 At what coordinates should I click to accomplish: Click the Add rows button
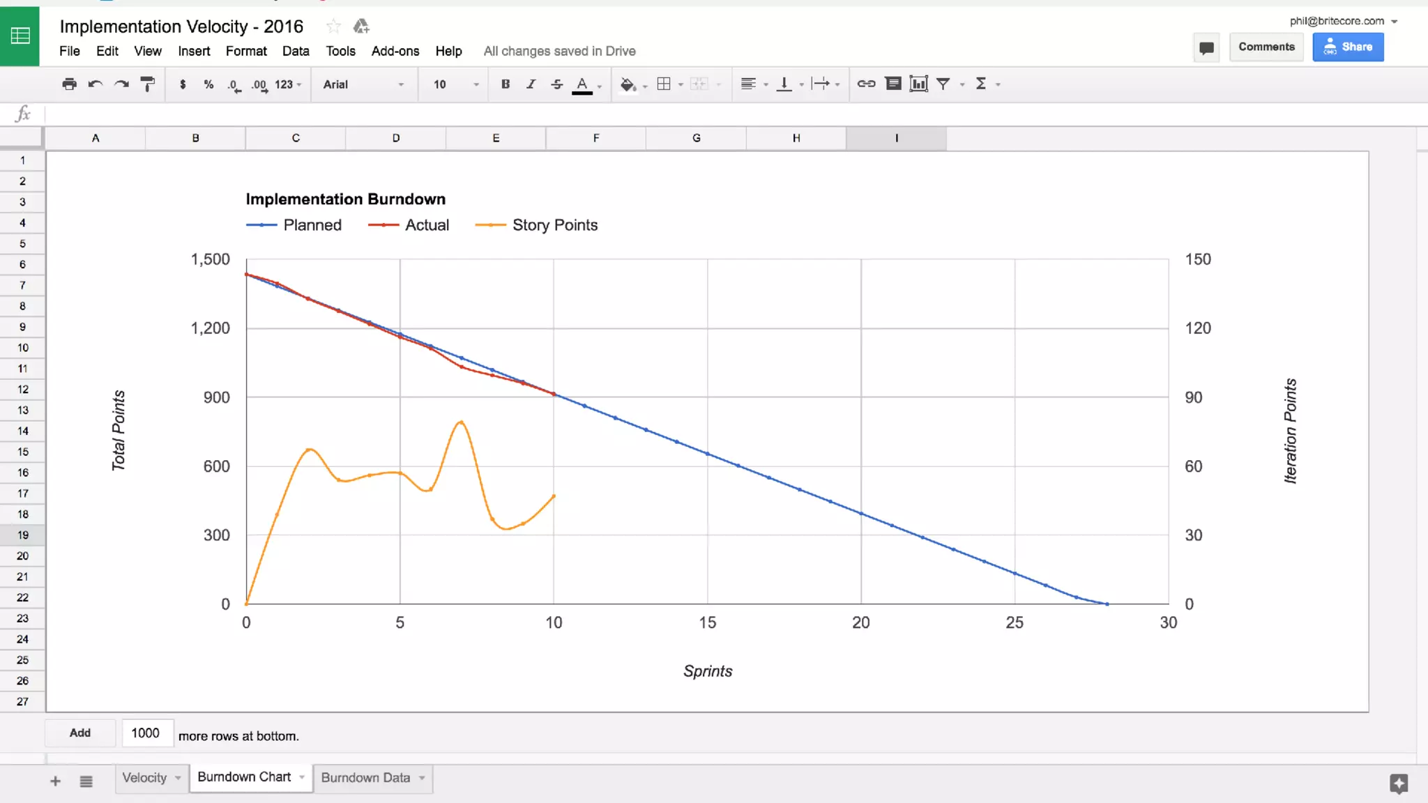point(80,733)
